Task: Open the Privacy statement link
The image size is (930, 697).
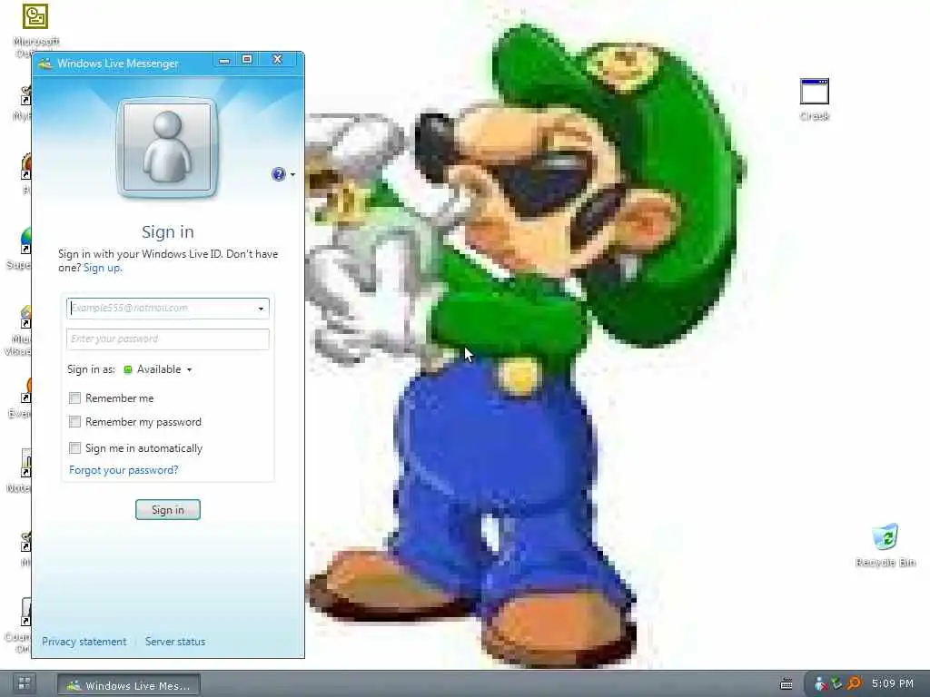Action: pyautogui.click(x=84, y=642)
